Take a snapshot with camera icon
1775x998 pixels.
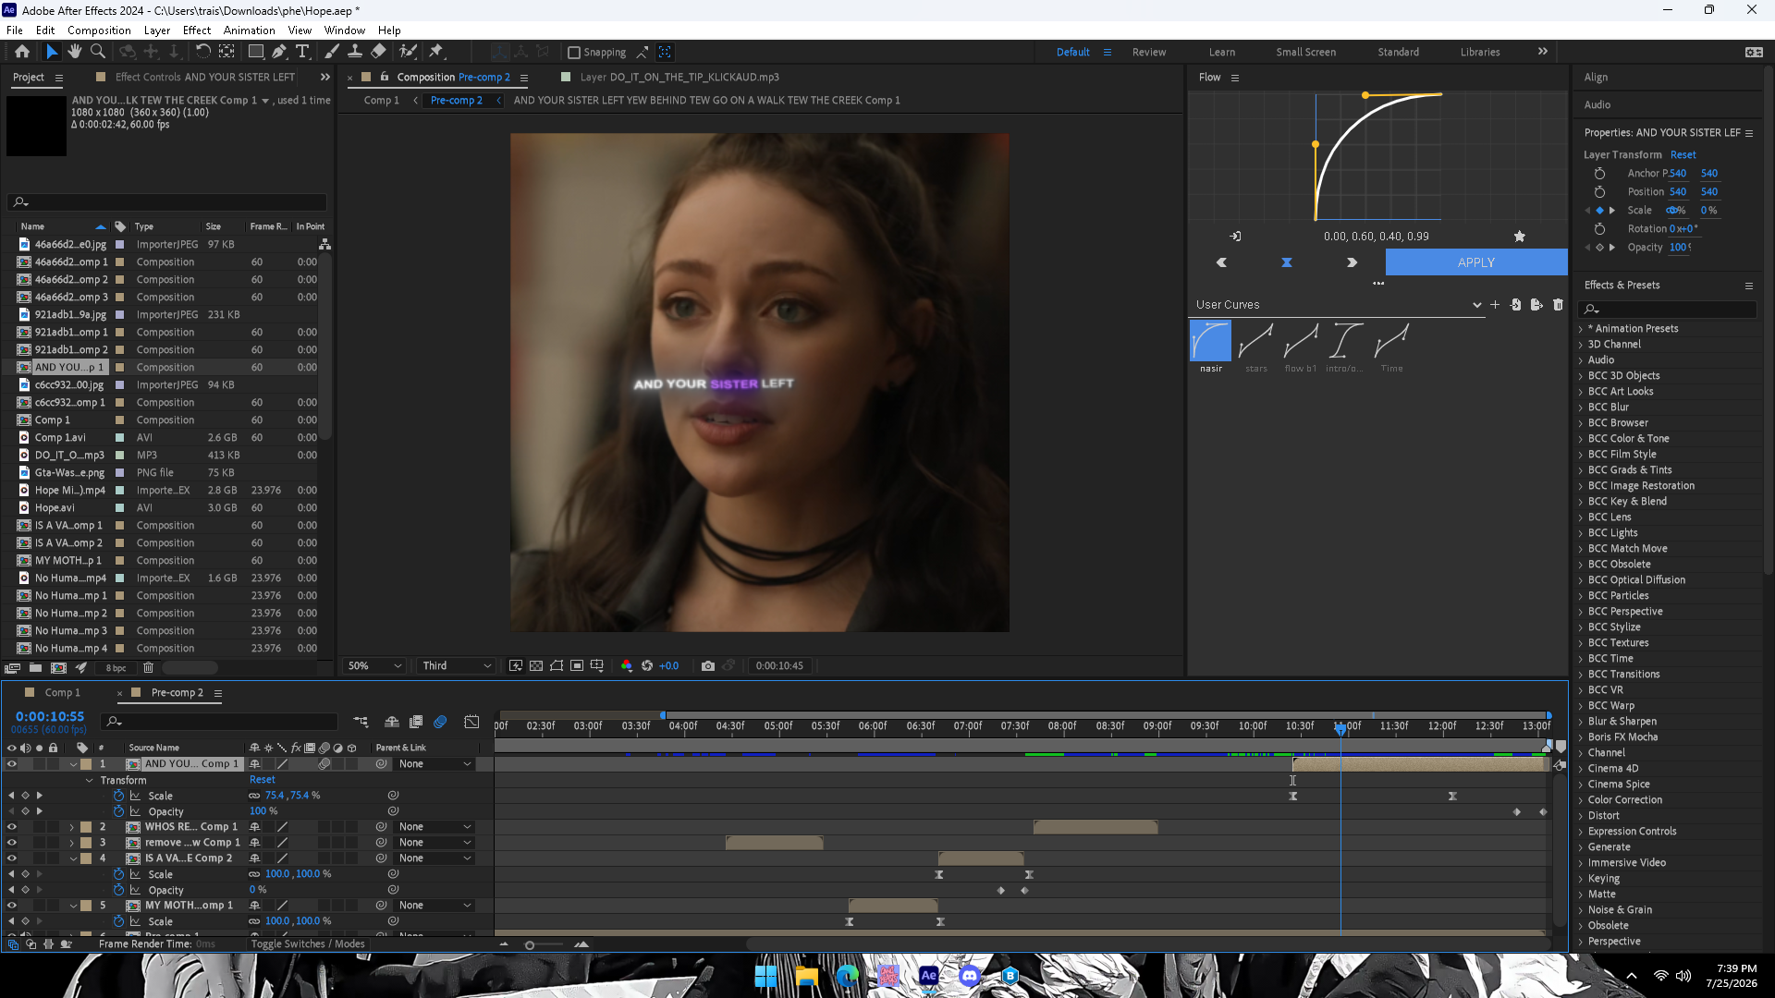[x=708, y=665]
